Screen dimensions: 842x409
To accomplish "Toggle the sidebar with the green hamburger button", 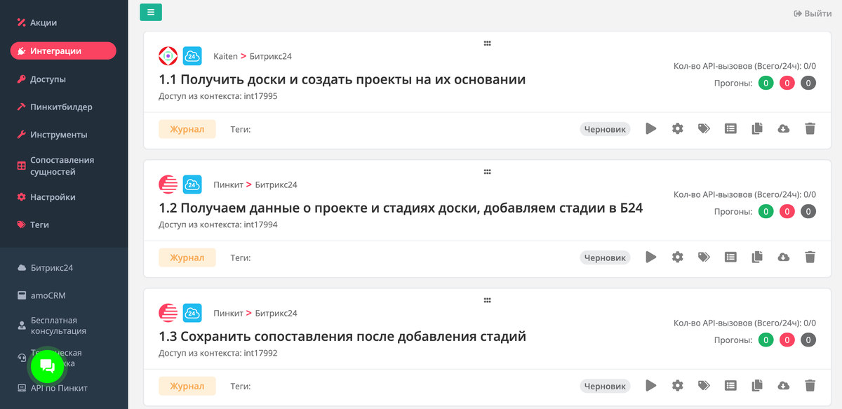I will tap(151, 12).
